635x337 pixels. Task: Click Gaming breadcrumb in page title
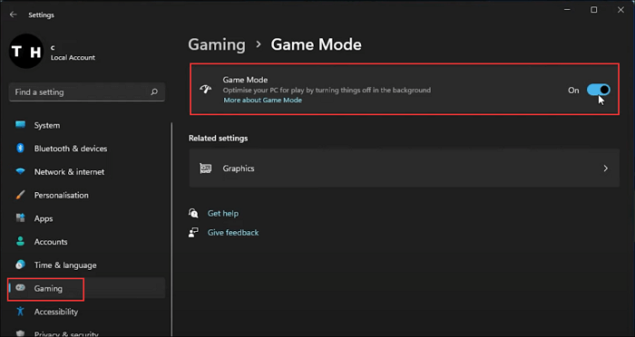pos(217,45)
